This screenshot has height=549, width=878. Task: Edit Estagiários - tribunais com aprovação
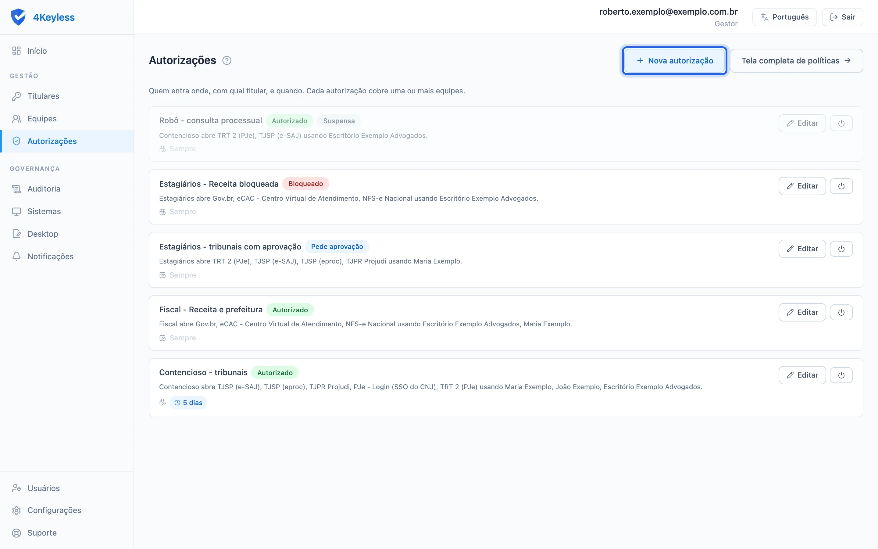coord(802,249)
